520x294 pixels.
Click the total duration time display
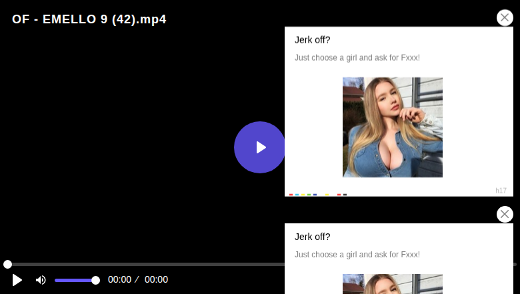click(156, 280)
